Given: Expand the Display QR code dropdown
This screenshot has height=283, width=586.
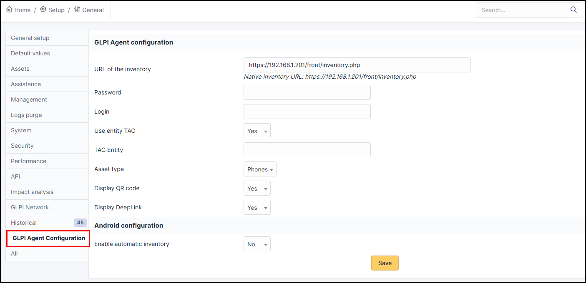Looking at the screenshot, I should (257, 189).
